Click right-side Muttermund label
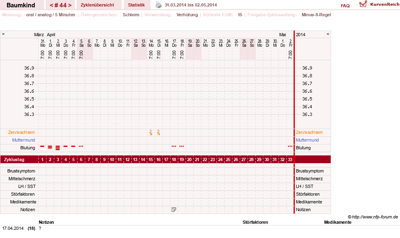Image resolution: width=400 pixels, height=238 pixels. coord(307,140)
